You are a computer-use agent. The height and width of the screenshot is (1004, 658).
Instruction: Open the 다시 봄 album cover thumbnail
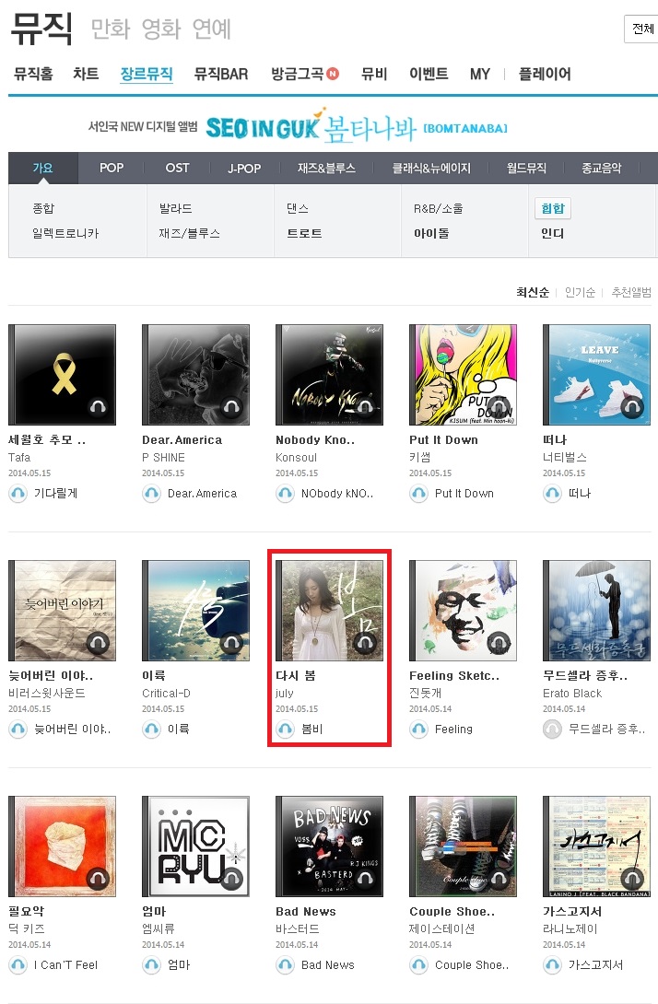coord(329,610)
